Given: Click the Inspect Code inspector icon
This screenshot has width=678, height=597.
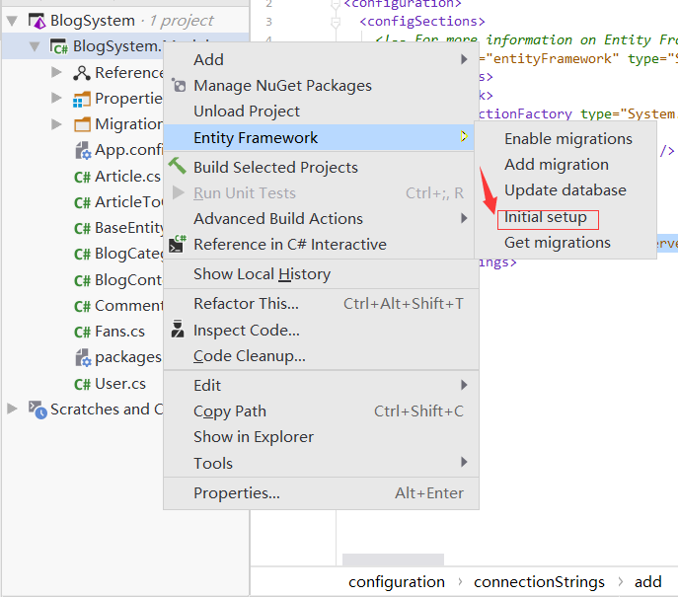Looking at the screenshot, I should pyautogui.click(x=178, y=329).
